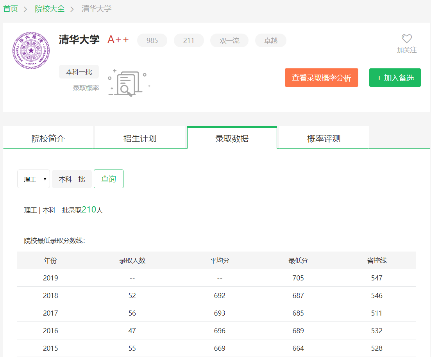Click the 本科一批 filter beside the 理工 dropdown
The width and height of the screenshot is (431, 357).
click(72, 179)
